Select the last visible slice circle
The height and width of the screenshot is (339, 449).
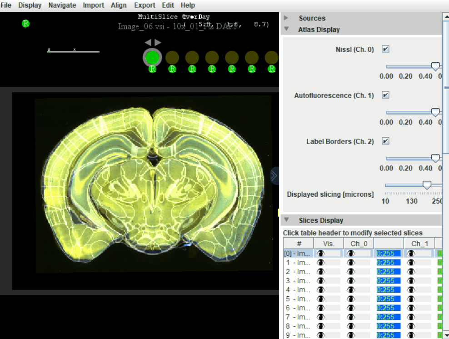tap(271, 58)
